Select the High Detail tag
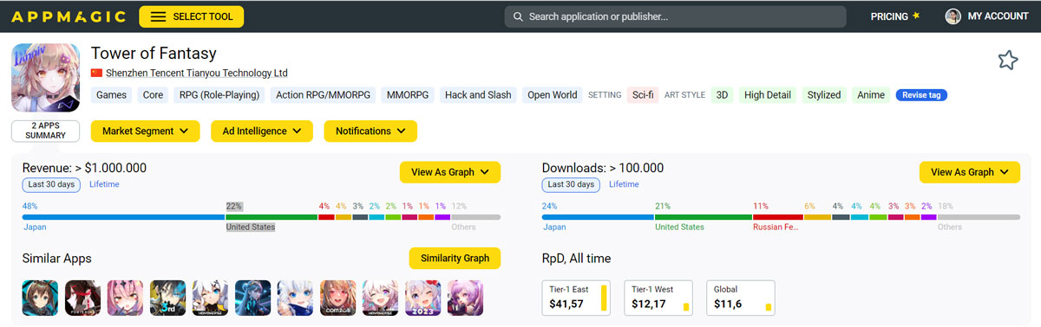This screenshot has width=1041, height=327. [767, 95]
